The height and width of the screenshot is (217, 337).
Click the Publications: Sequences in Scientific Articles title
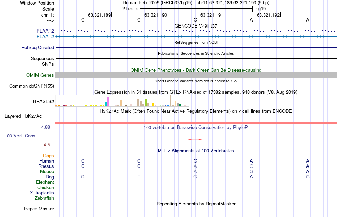tap(196, 54)
